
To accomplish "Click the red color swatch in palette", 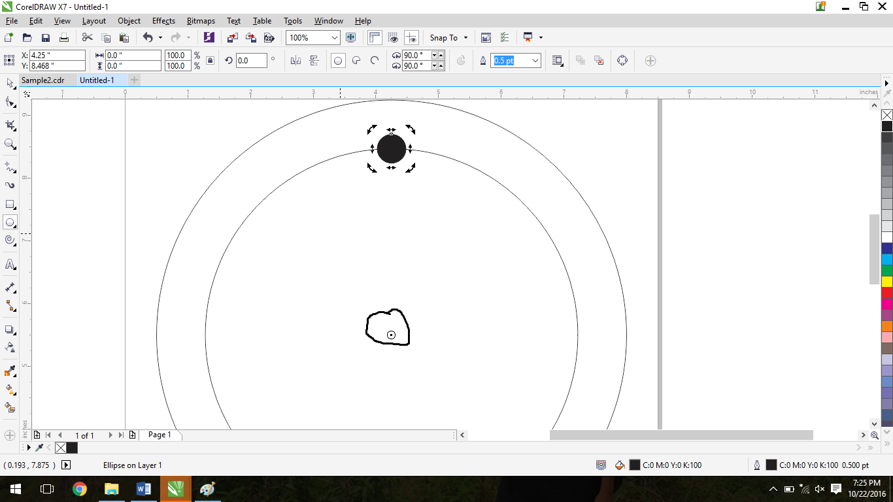I will click(887, 293).
